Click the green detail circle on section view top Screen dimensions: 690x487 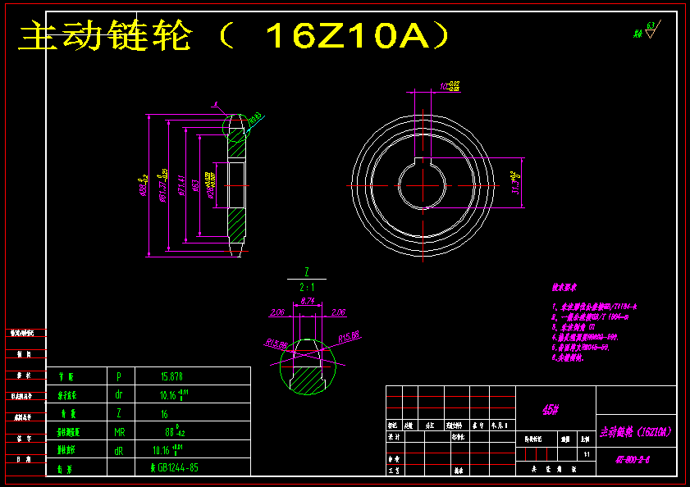237,128
